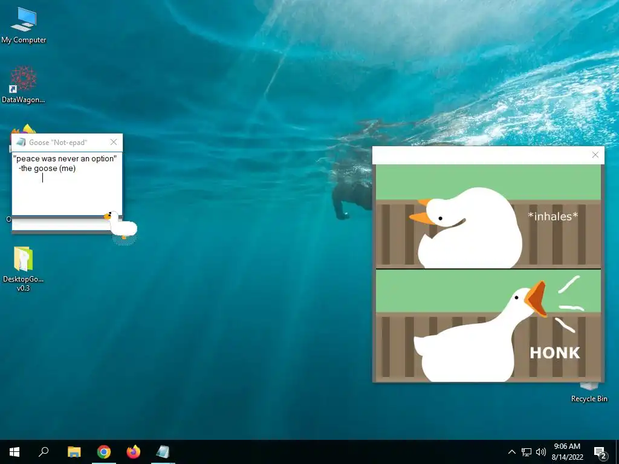Open the clock showing 9:06 AM
Image resolution: width=619 pixels, height=464 pixels.
(567, 452)
